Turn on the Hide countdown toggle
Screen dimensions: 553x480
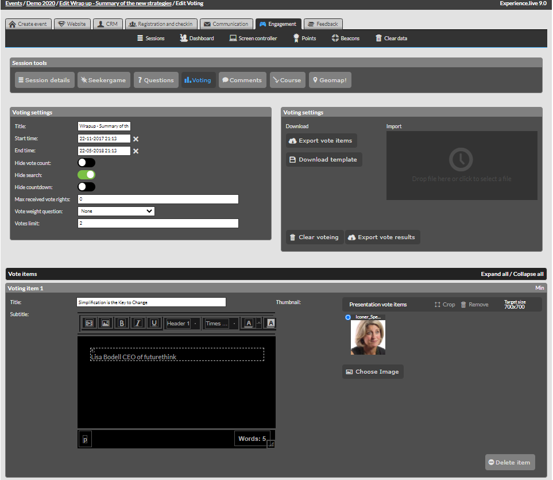point(87,187)
